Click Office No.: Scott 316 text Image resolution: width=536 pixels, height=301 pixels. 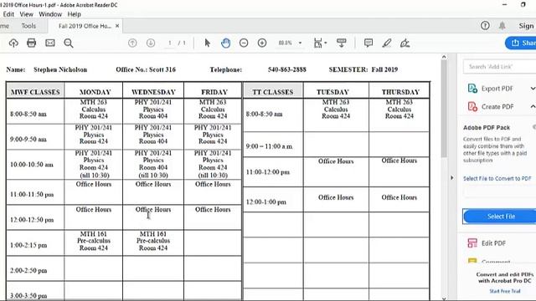(x=146, y=69)
